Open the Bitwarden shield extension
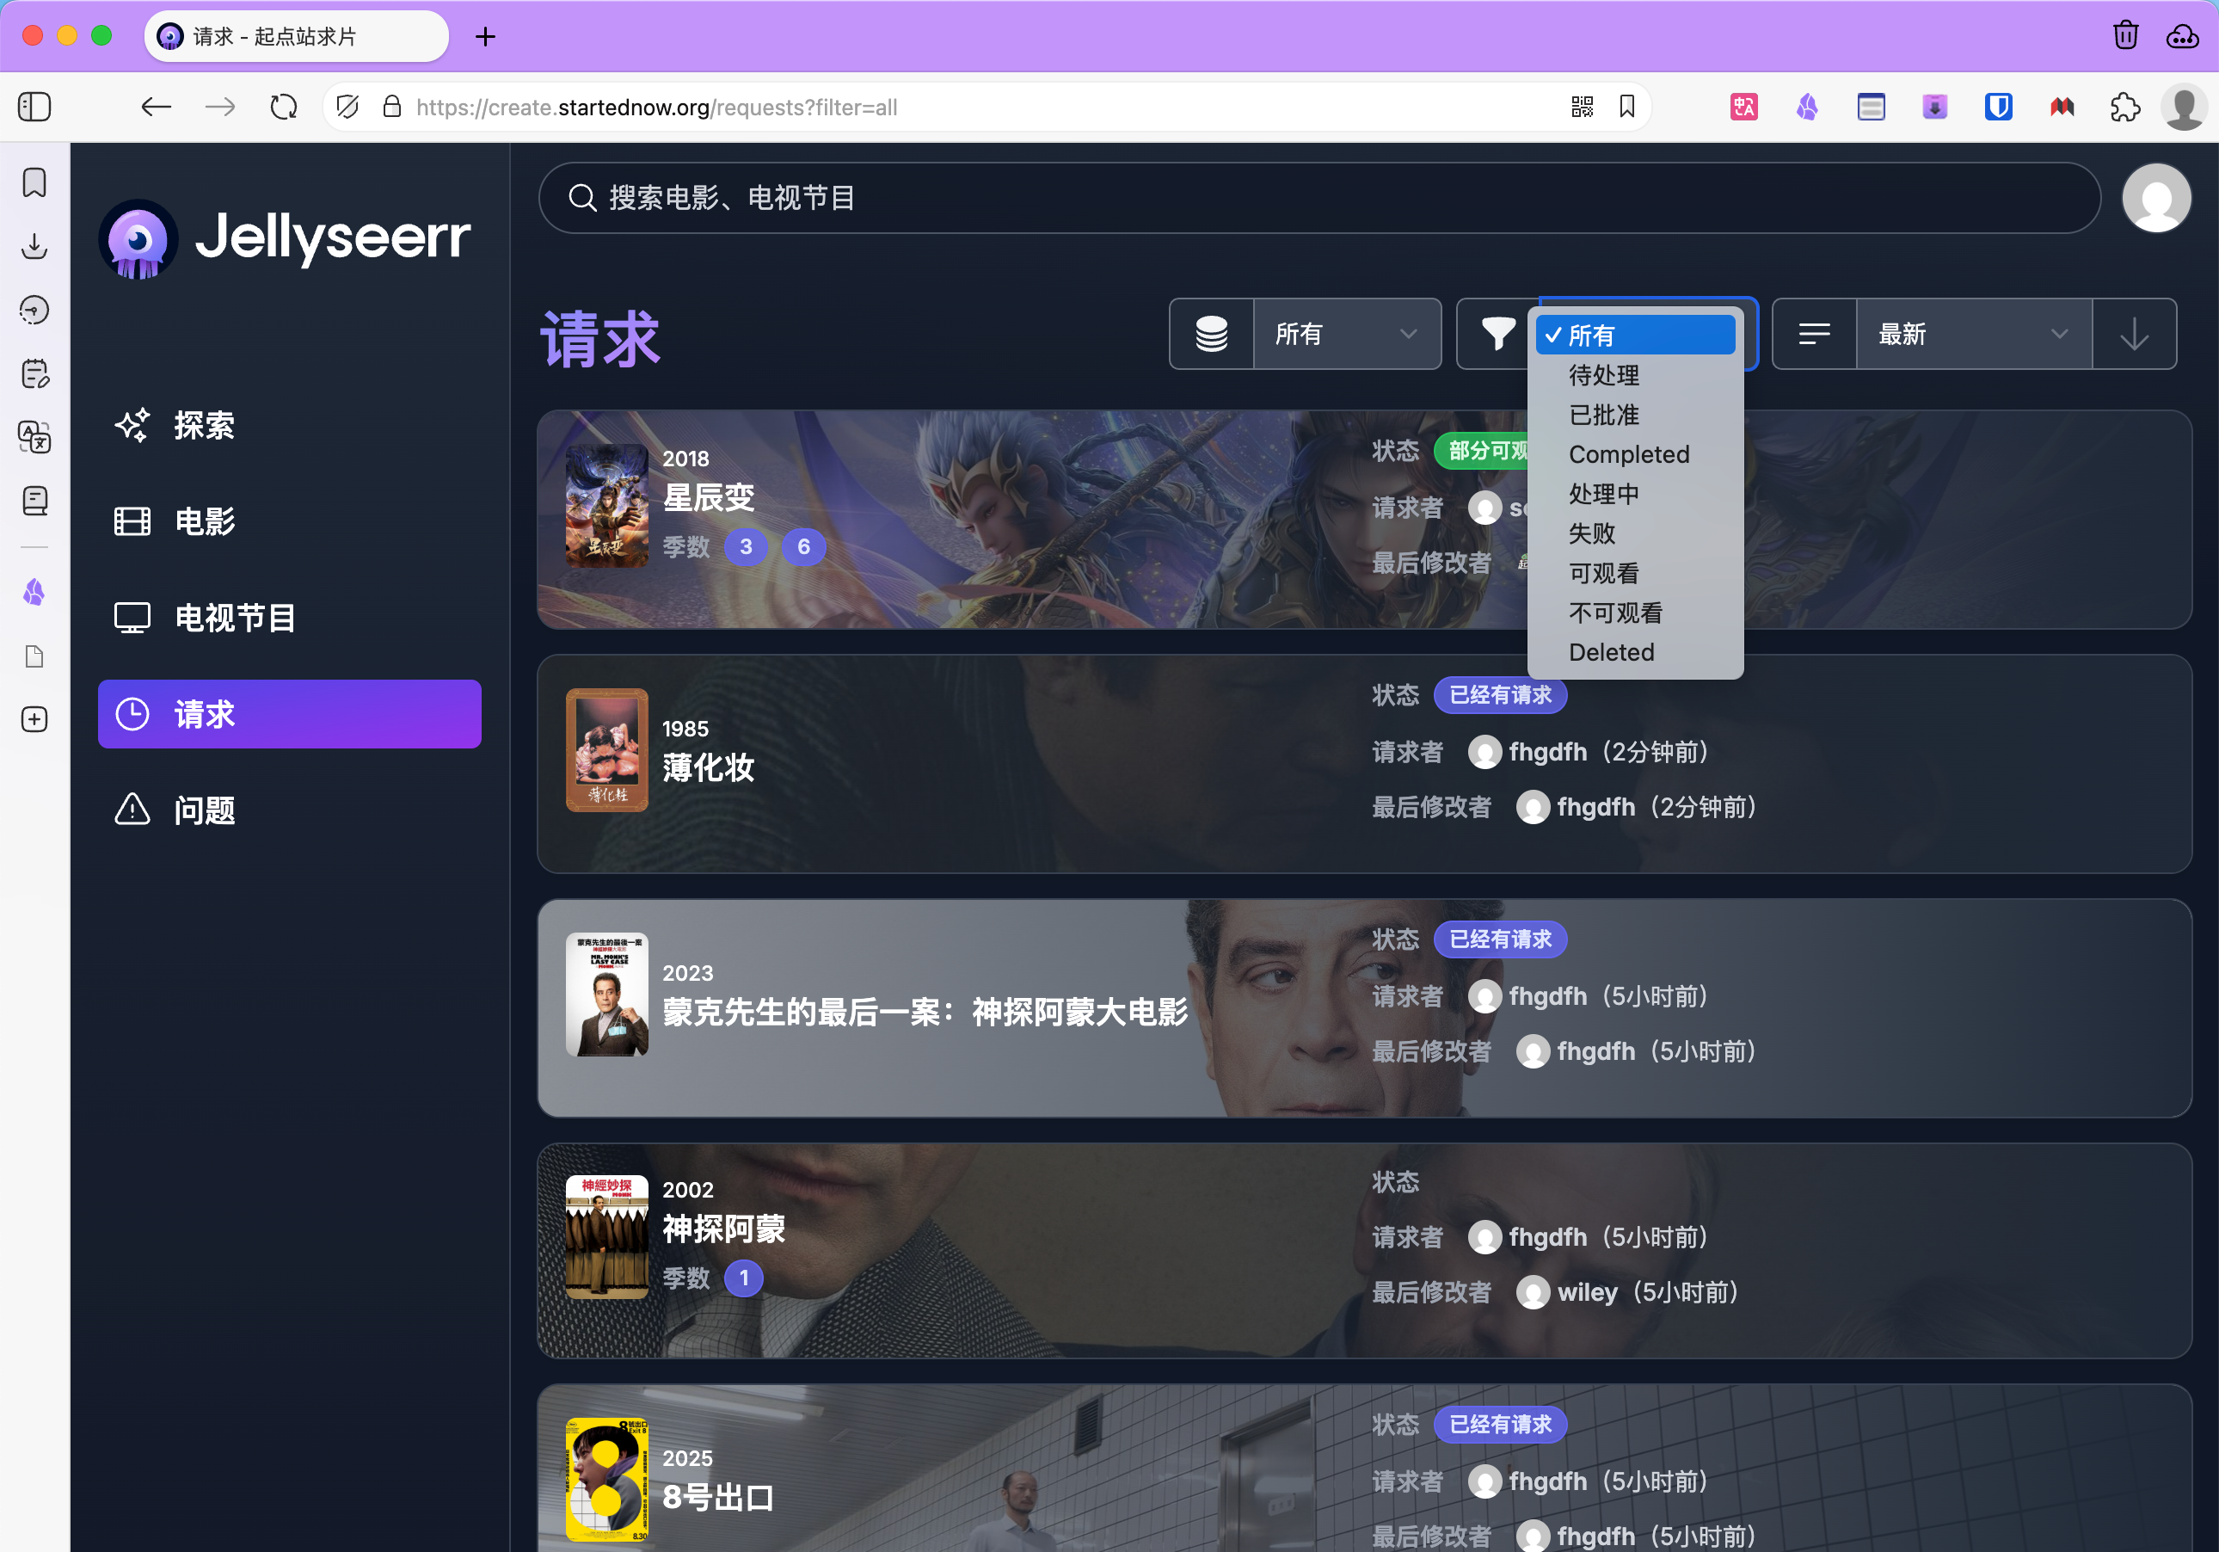2219x1552 pixels. pyautogui.click(x=1999, y=107)
